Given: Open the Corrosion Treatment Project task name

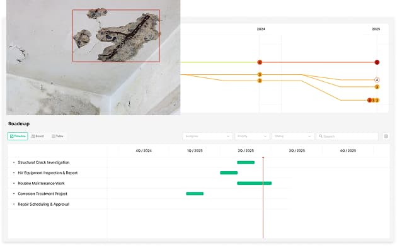Looking at the screenshot, I should pyautogui.click(x=43, y=194).
